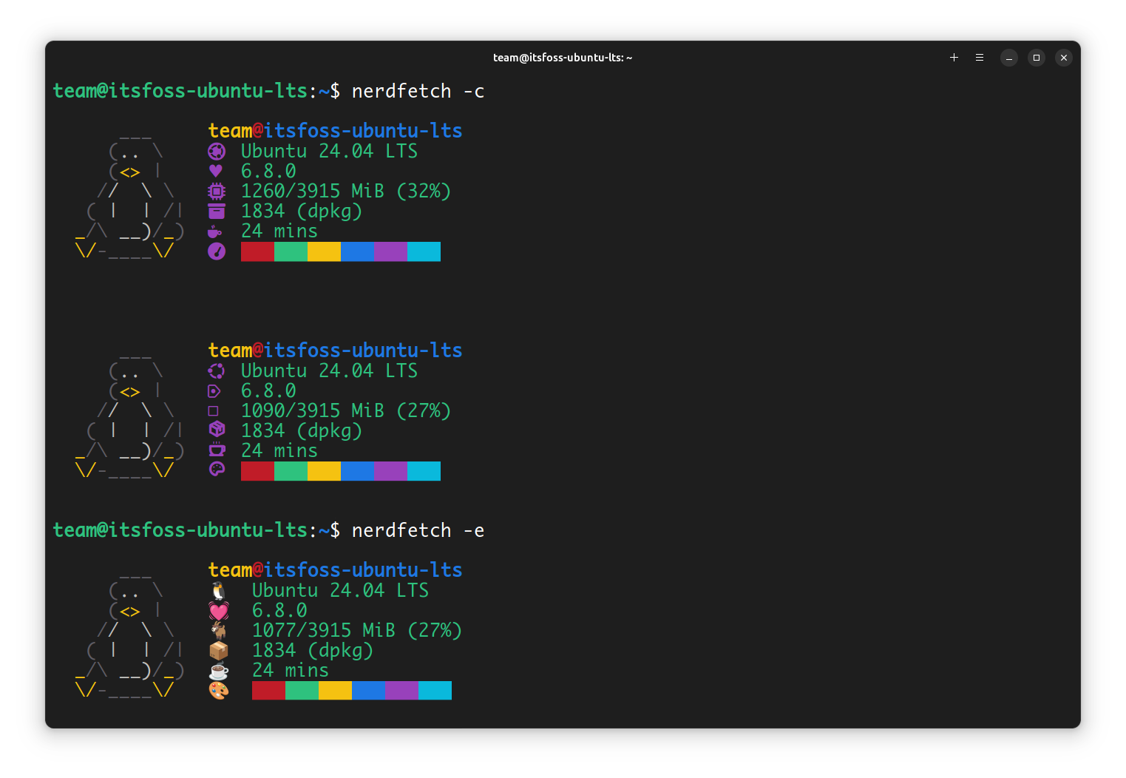Click '1260/3915 MiB (32%)' memory text
The height and width of the screenshot is (778, 1126).
(x=346, y=192)
